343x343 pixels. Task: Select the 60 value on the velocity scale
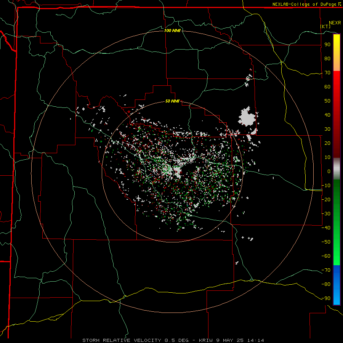point(327,87)
